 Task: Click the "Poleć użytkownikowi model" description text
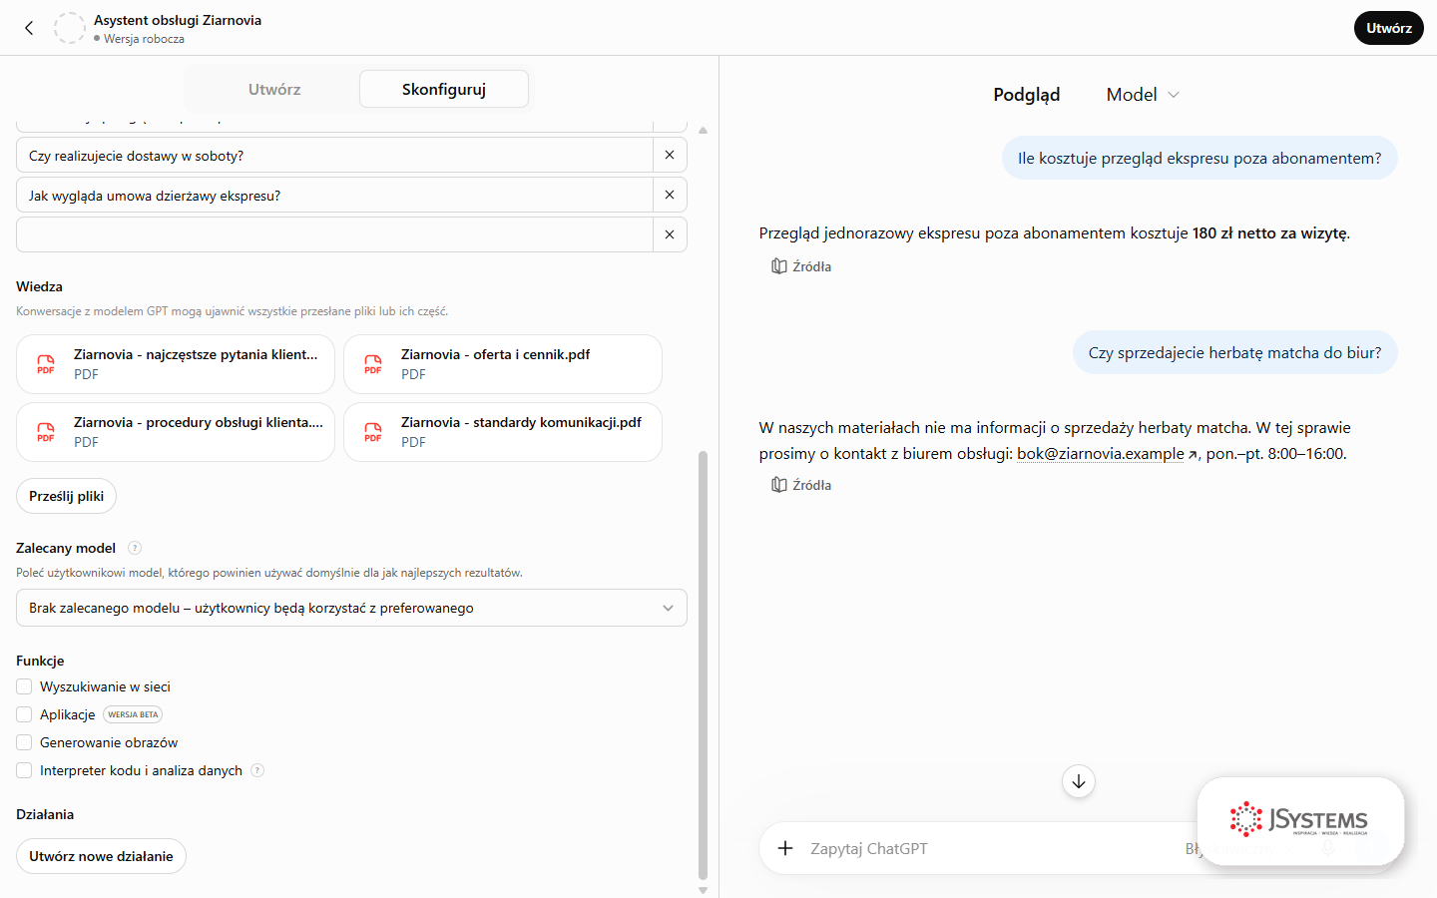tap(269, 573)
